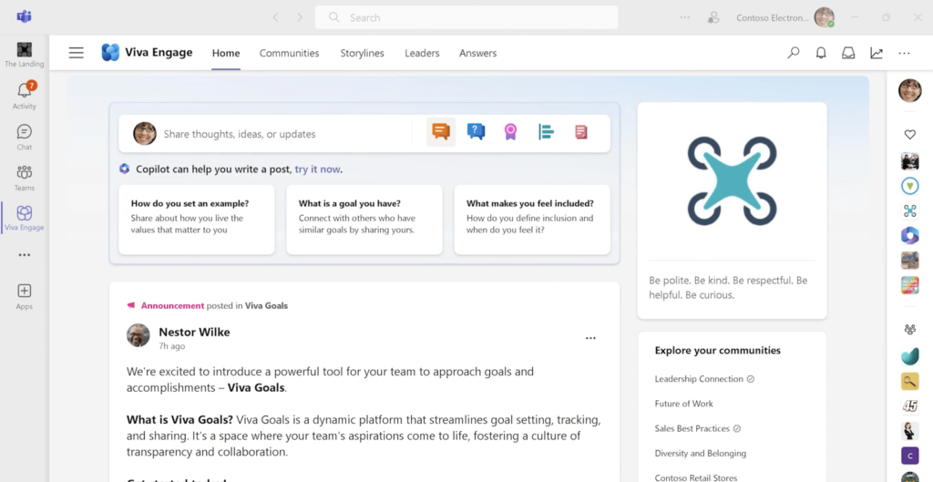
Task: Open Teams in the left sidebar
Action: tap(25, 178)
